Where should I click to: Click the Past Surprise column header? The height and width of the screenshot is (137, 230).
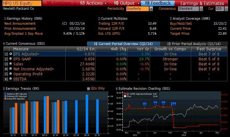click(x=209, y=49)
